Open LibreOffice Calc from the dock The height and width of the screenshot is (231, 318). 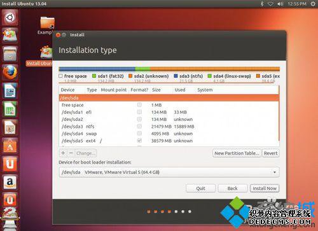click(x=10, y=109)
